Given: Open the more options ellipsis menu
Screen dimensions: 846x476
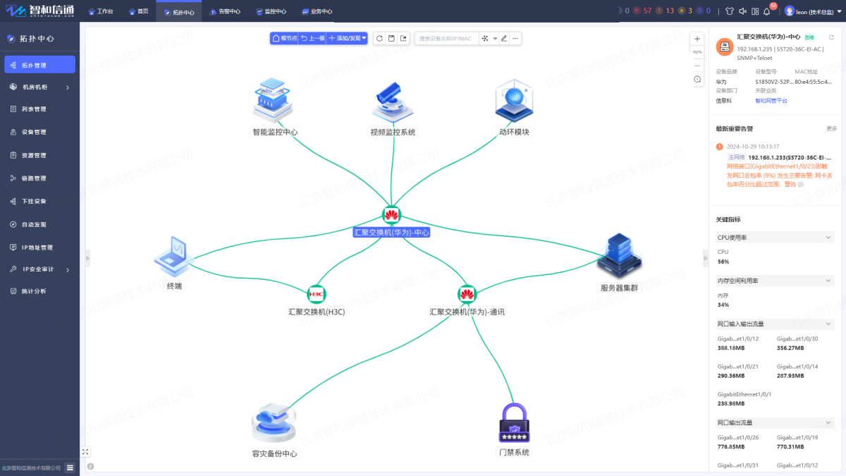Looking at the screenshot, I should pos(515,38).
